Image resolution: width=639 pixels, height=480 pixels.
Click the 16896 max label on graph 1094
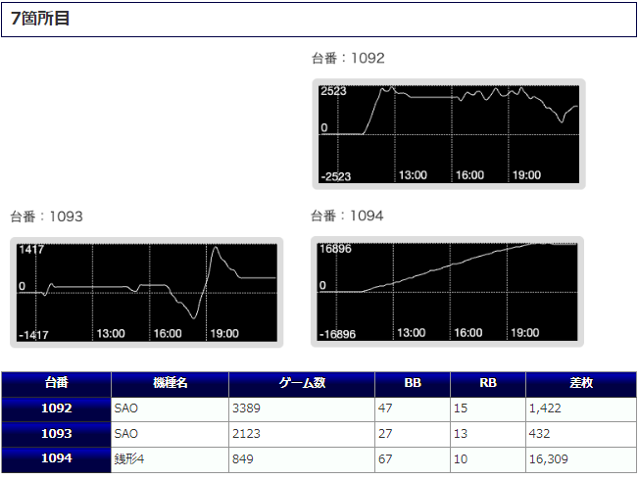click(x=335, y=249)
